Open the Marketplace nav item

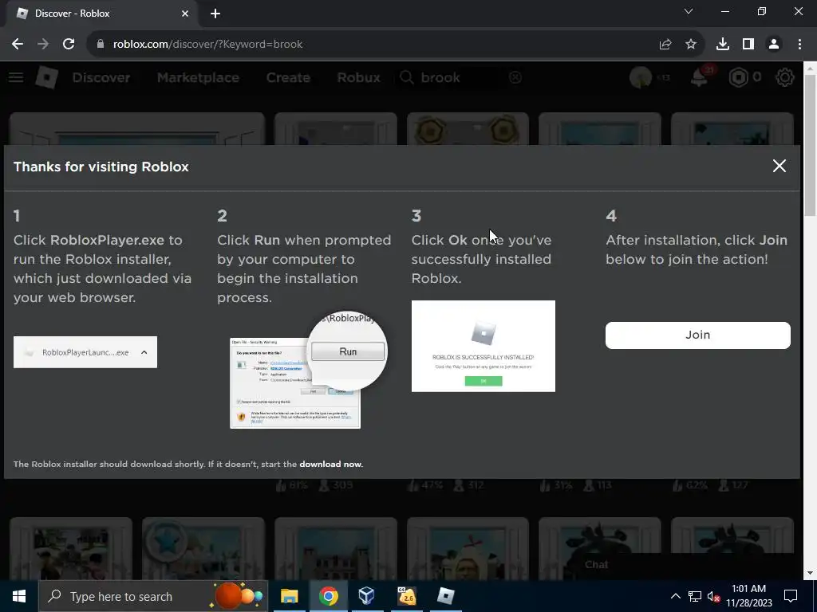click(x=198, y=77)
